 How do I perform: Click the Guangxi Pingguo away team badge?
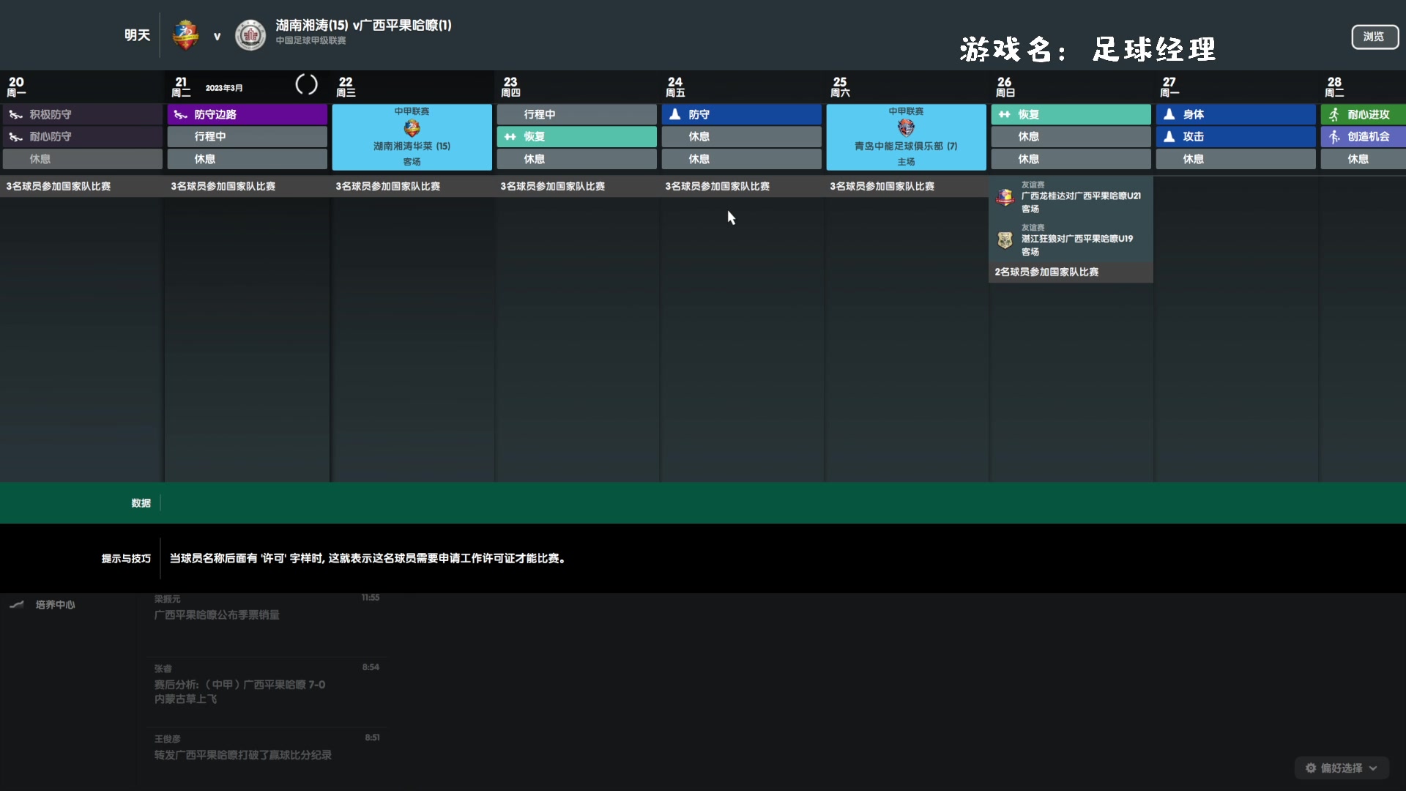[250, 35]
